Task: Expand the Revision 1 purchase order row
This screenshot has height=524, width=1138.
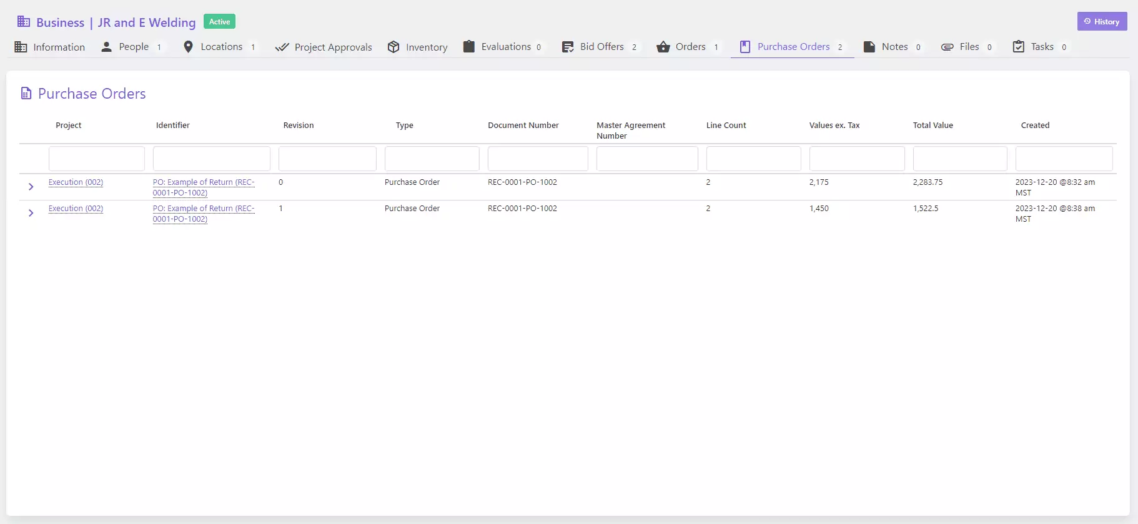Action: (x=31, y=213)
